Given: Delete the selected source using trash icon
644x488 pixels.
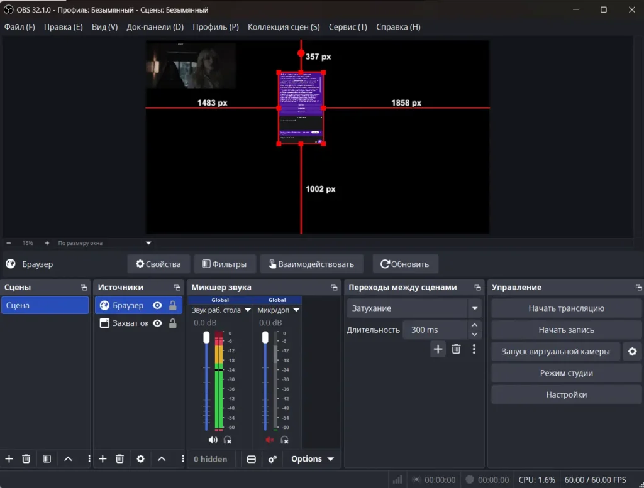Looking at the screenshot, I should [119, 459].
